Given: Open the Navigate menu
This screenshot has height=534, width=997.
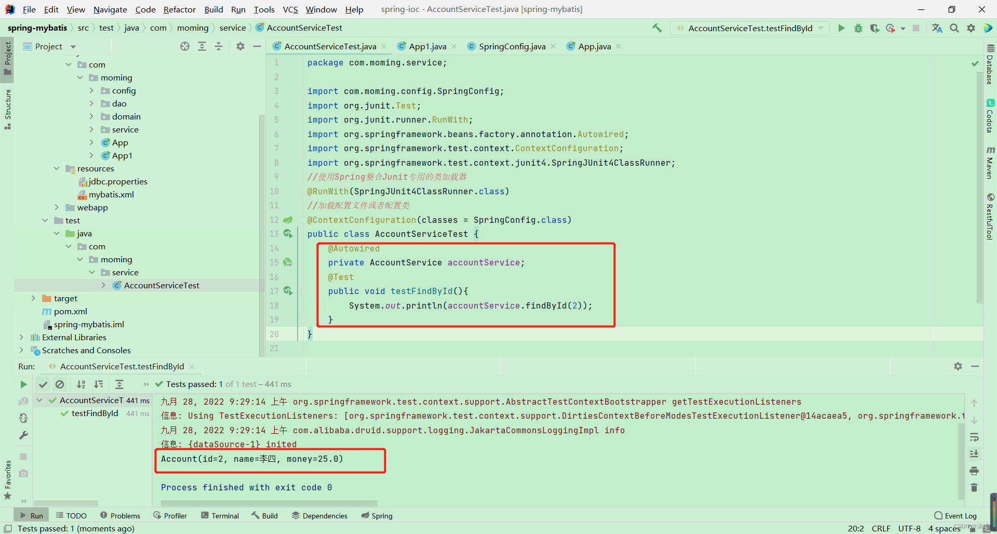Looking at the screenshot, I should 110,9.
